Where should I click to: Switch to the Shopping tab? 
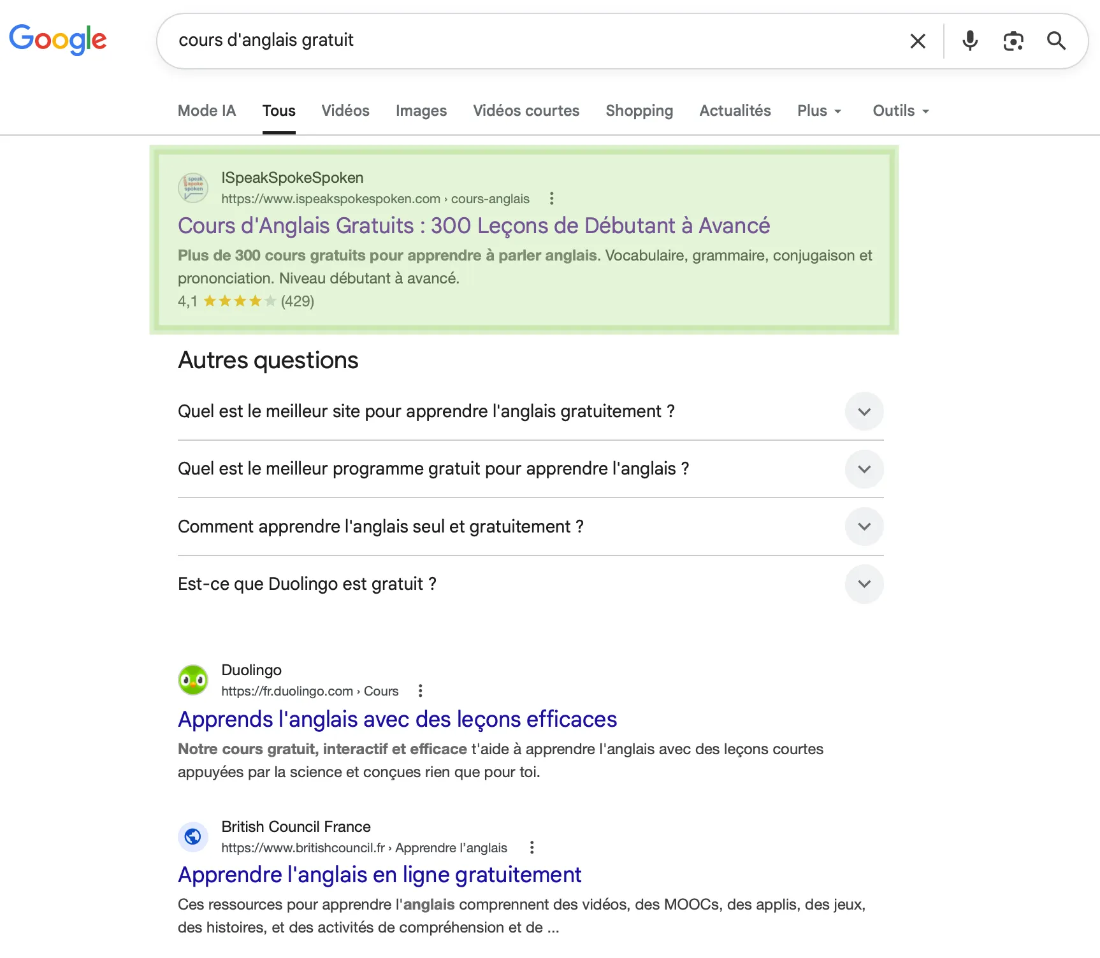point(639,110)
